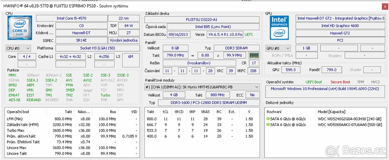This screenshot has width=389, height=160.
Task: Click the Secure Boot label
Action: coord(340,82)
